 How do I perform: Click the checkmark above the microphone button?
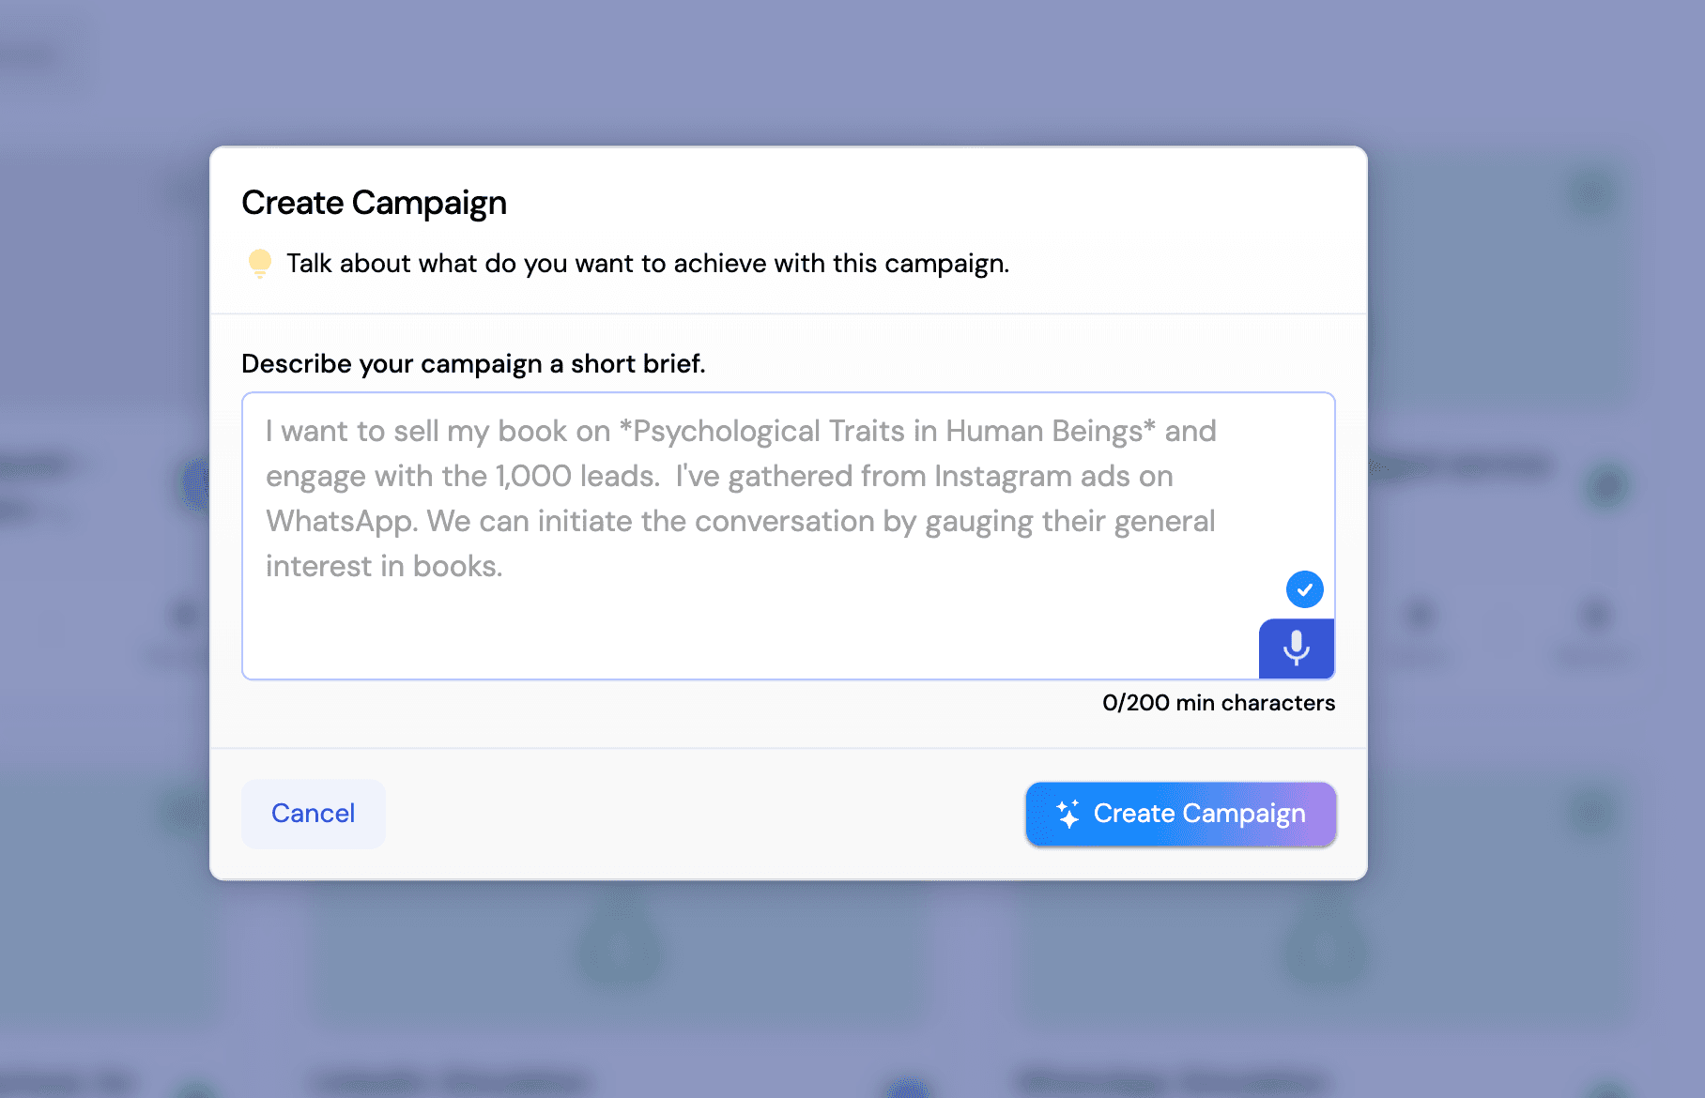(x=1304, y=588)
